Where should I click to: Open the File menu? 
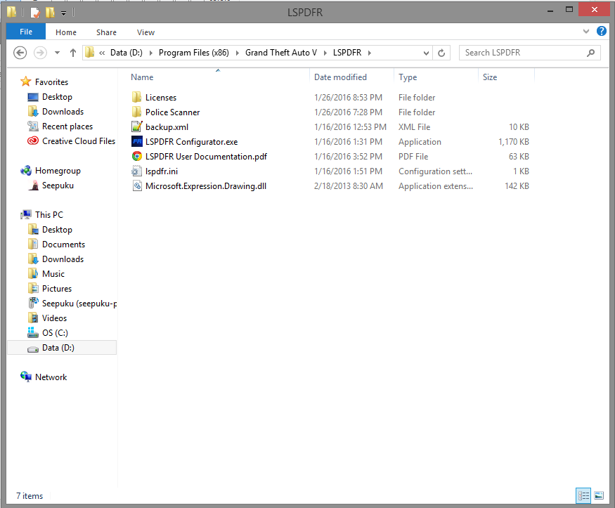[26, 32]
